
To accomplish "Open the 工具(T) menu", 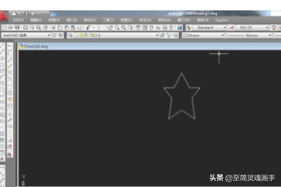I will point(108,20).
